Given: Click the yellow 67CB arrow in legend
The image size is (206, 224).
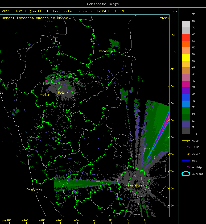Looking at the screenshot, I should click(186, 140).
